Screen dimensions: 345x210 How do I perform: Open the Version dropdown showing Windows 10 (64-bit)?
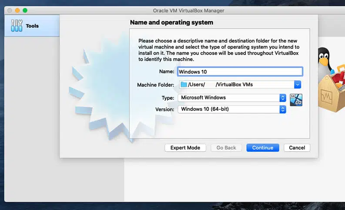(x=232, y=109)
